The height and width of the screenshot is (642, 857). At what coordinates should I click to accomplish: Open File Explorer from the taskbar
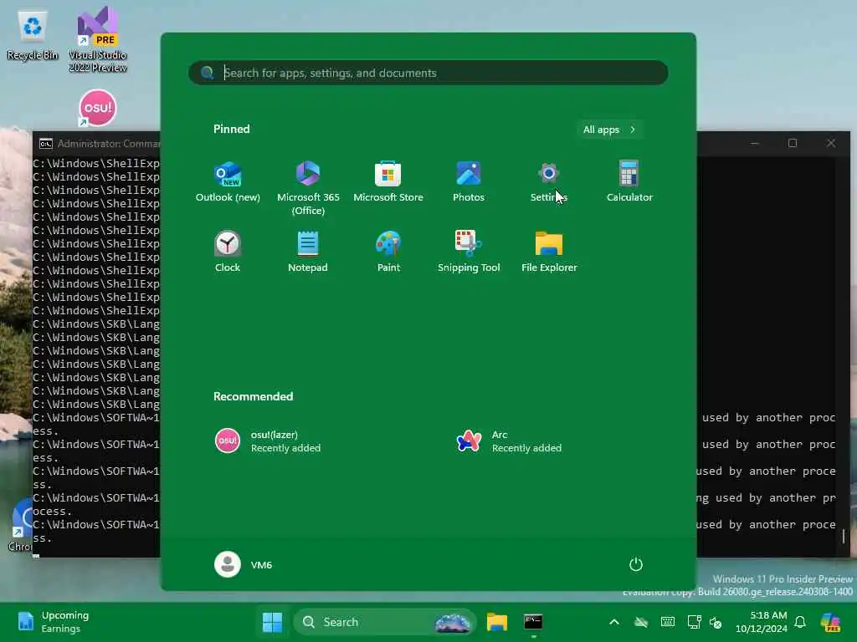pyautogui.click(x=497, y=622)
